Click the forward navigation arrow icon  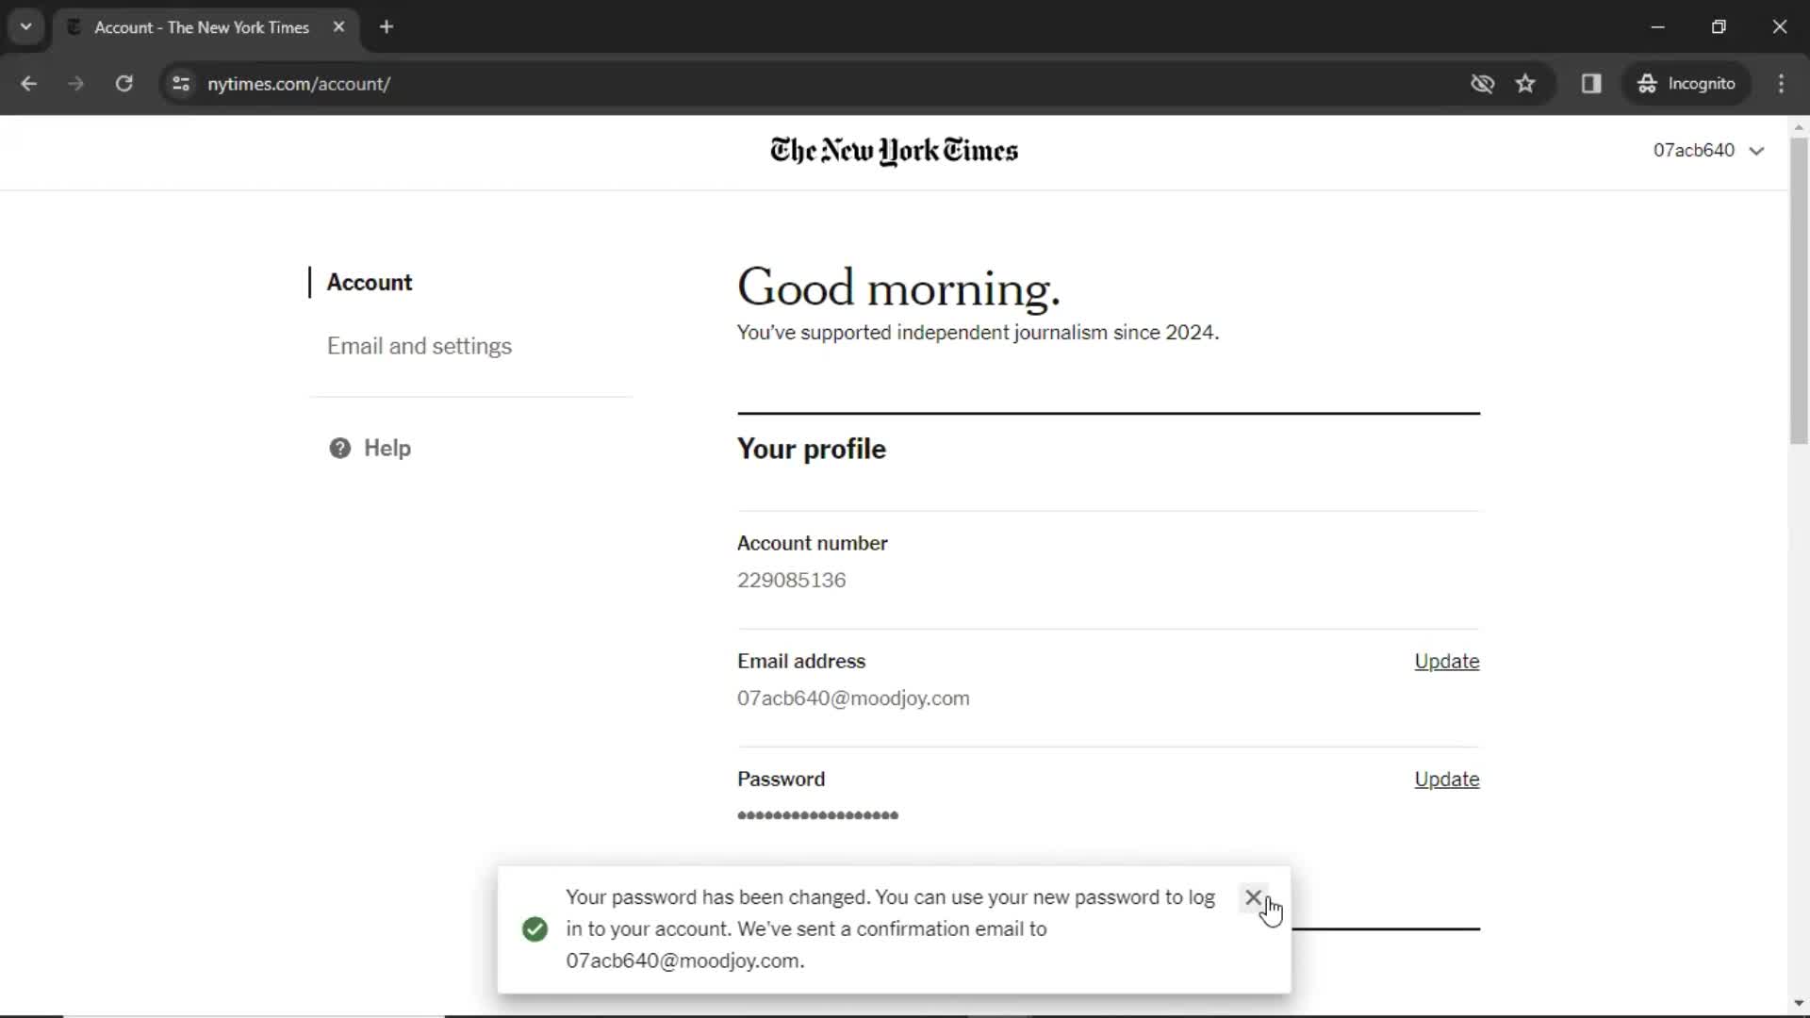coord(74,83)
